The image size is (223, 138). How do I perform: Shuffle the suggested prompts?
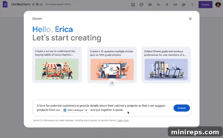pyautogui.click(x=112, y=83)
